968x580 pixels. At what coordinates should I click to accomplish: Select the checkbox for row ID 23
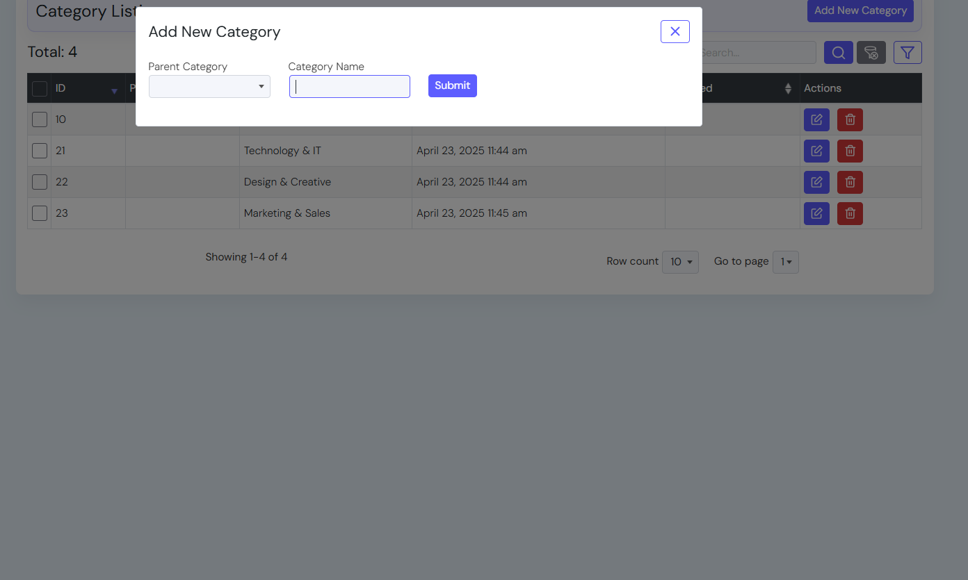pos(40,213)
